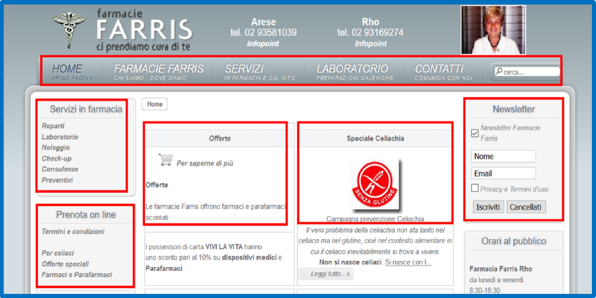
Task: Open the SERVIZI menu item
Action: [260, 72]
